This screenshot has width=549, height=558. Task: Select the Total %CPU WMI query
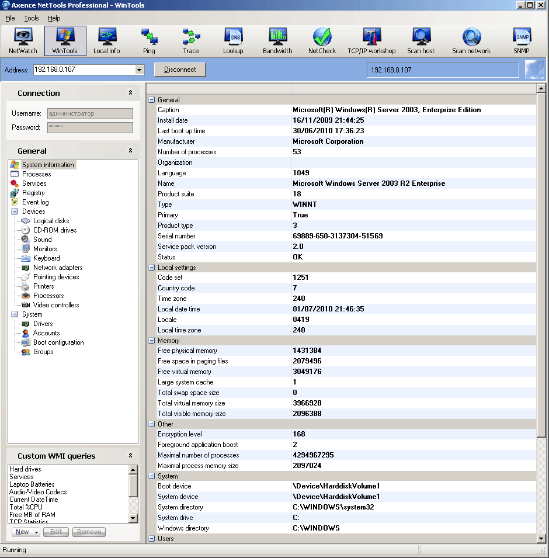[26, 507]
